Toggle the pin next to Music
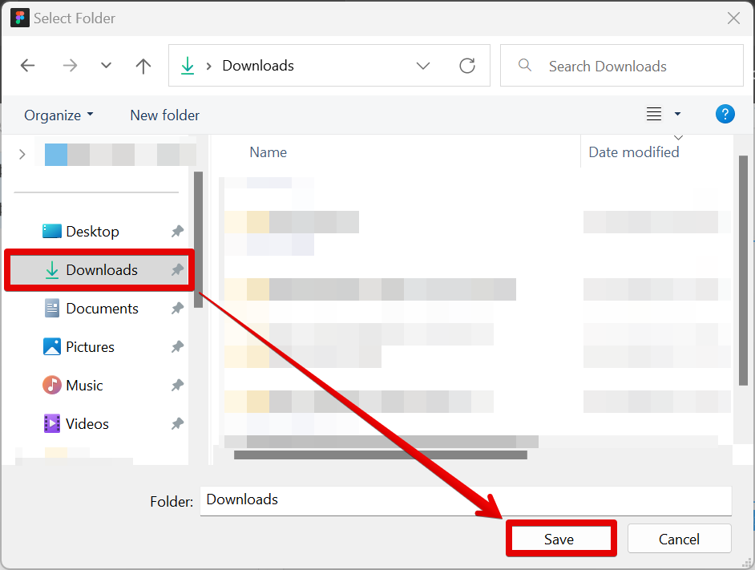The height and width of the screenshot is (570, 755). (177, 386)
